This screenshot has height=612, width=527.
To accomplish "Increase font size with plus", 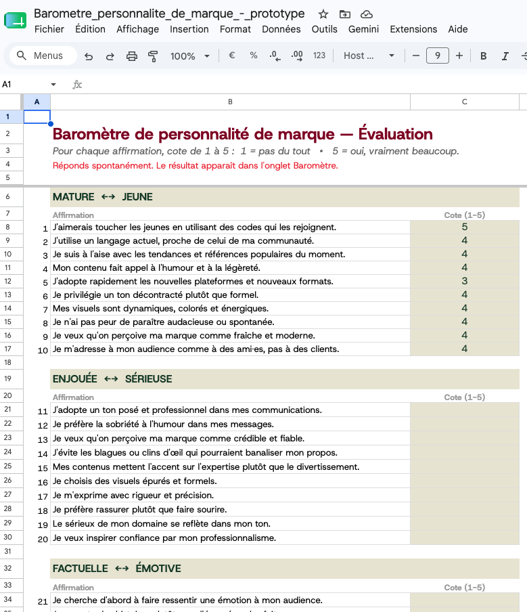I will (459, 56).
